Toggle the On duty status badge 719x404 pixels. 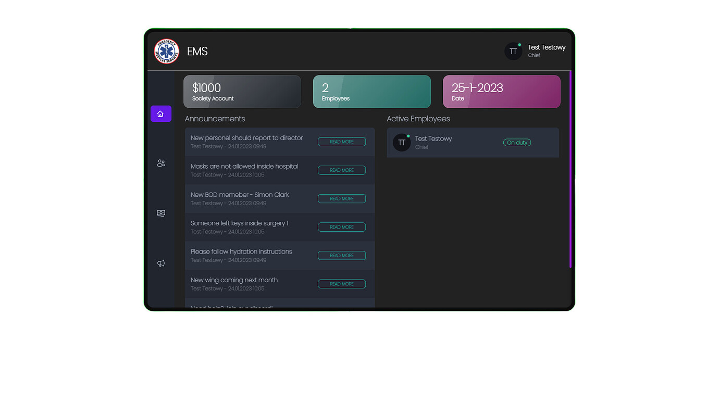[517, 142]
